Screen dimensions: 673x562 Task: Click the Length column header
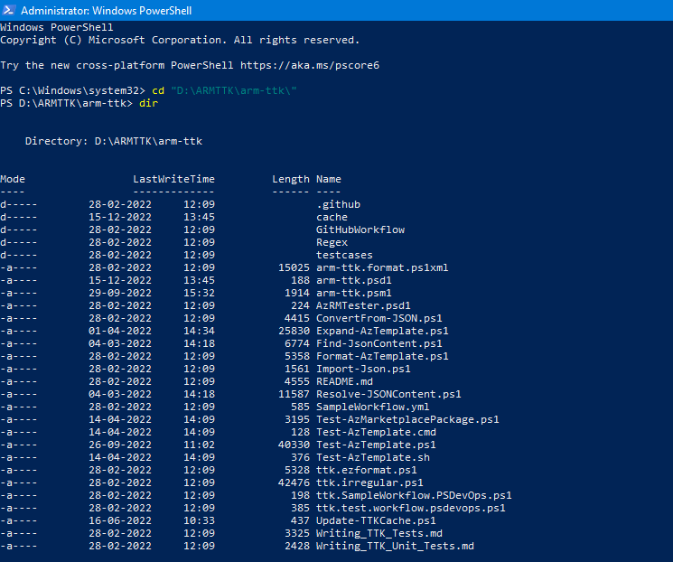(x=290, y=179)
